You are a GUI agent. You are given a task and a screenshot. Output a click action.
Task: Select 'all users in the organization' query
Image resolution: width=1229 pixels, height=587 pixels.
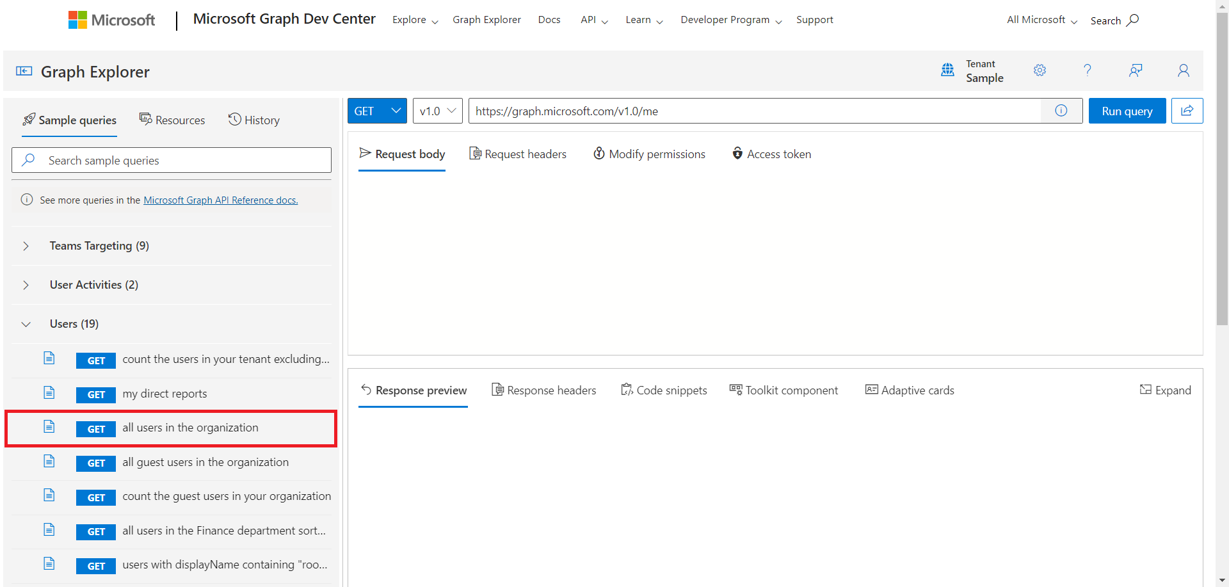[x=172, y=428]
